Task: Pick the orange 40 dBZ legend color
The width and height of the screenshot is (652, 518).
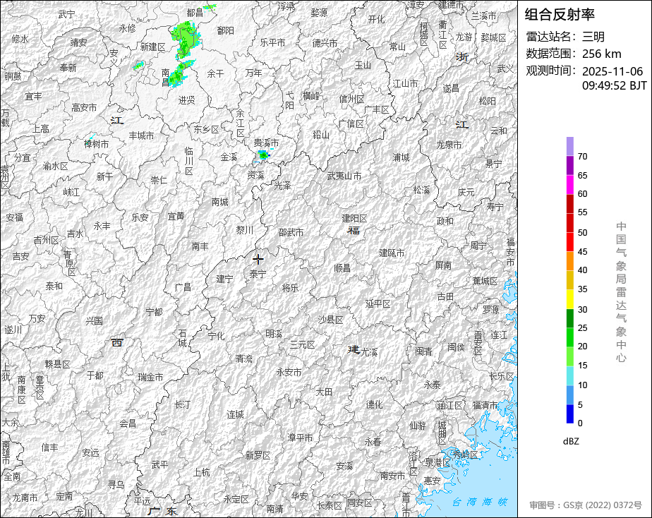Action: coord(569,261)
